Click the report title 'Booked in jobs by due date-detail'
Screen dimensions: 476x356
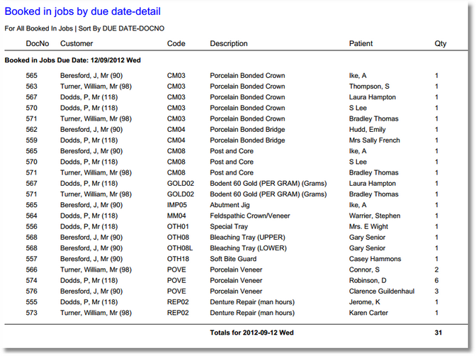tap(83, 11)
